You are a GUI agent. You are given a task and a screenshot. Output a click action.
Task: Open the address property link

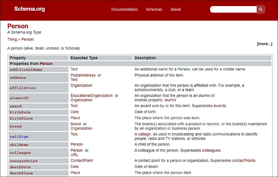(x=18, y=77)
